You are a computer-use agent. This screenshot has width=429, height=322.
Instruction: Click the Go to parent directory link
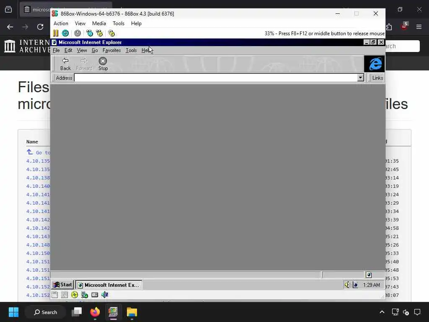click(x=39, y=152)
